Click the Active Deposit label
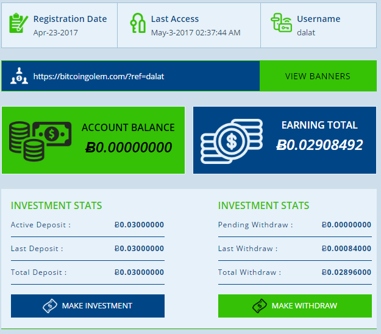This screenshot has width=381, height=334. click(x=41, y=225)
